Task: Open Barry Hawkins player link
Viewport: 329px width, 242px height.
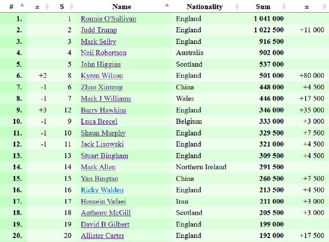Action: 104,110
